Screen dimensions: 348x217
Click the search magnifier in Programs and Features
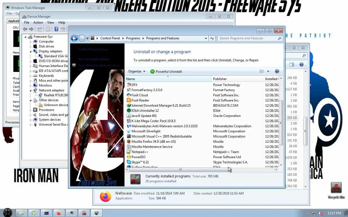point(279,38)
